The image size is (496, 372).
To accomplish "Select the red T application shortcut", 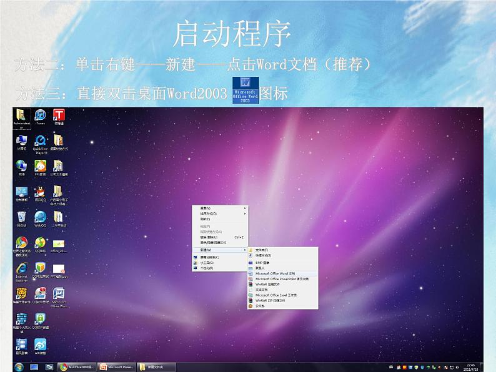I will [59, 117].
